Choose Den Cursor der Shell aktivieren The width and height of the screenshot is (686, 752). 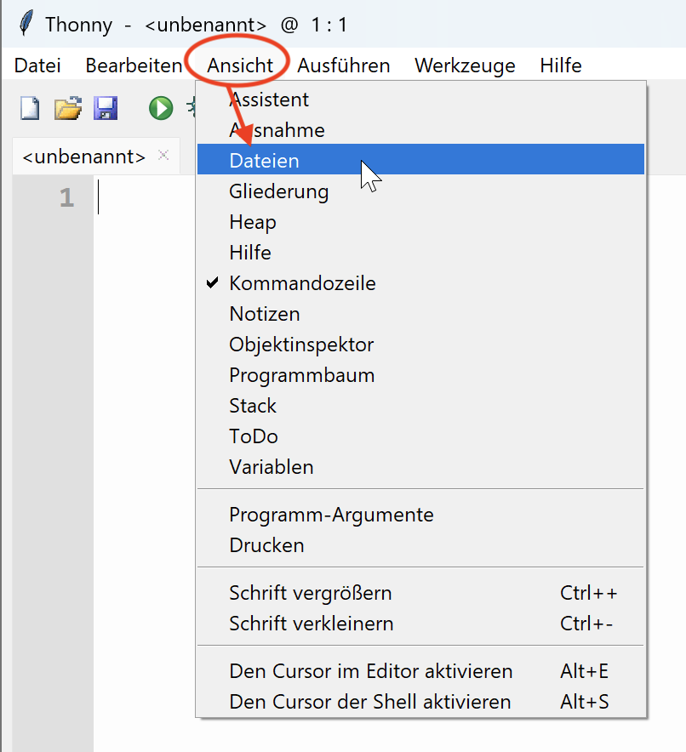pyautogui.click(x=369, y=702)
